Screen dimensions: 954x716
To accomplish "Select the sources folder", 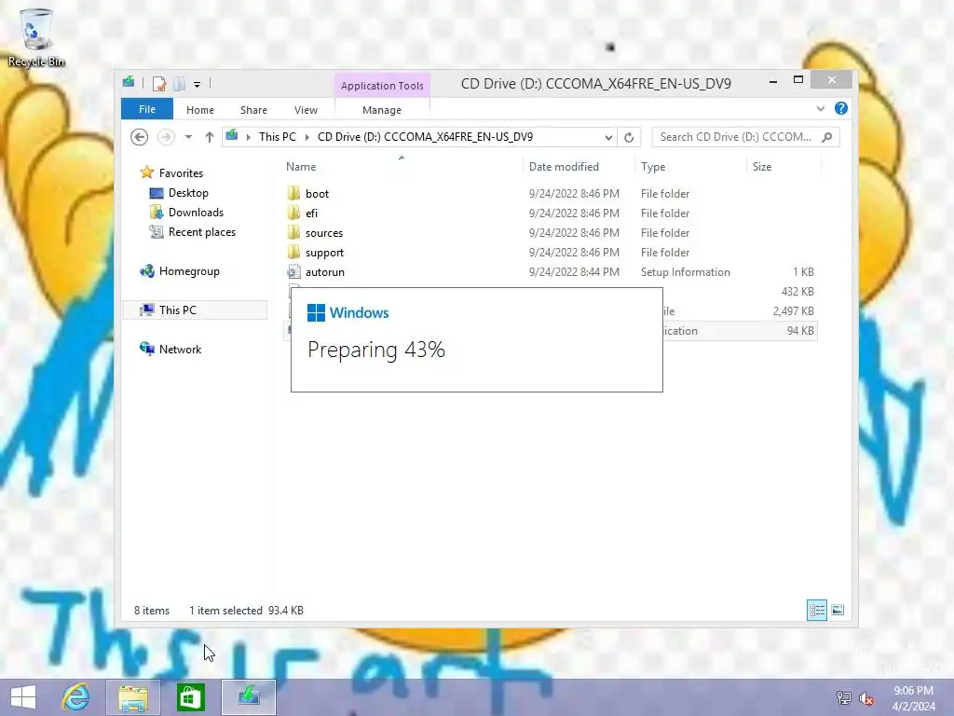I will coord(323,232).
